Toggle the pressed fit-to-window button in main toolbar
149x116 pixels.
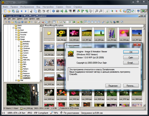click(129, 11)
